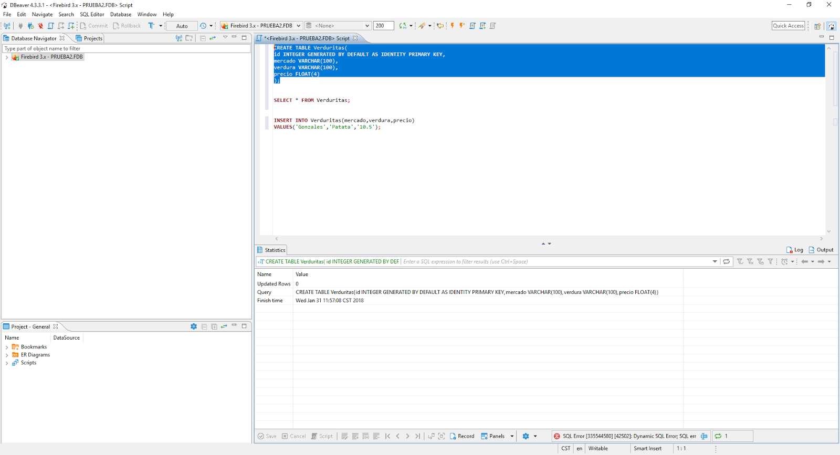
Task: Click the Connect icon in the main toolbar
Action: (20, 26)
